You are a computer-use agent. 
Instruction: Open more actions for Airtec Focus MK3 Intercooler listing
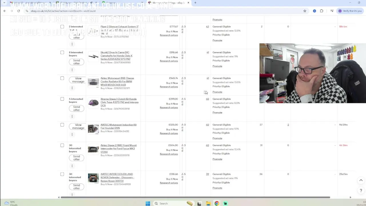click(72, 166)
